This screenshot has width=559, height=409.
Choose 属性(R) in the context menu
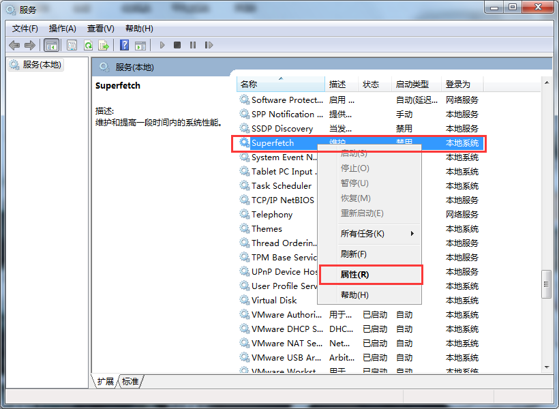[x=355, y=275]
